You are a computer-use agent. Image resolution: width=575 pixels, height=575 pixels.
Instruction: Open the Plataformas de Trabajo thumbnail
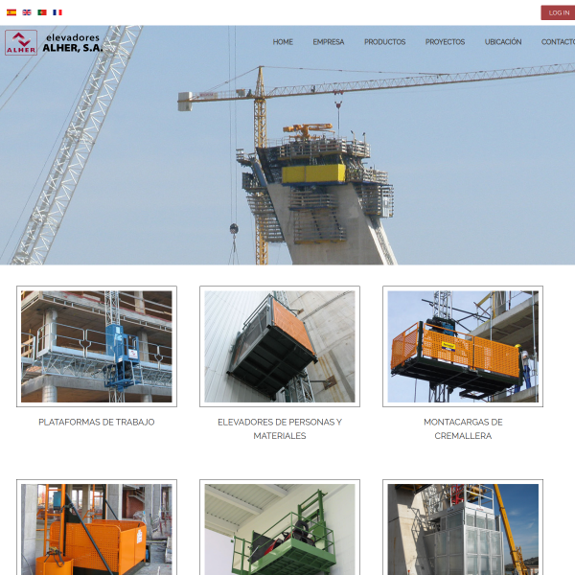97,346
